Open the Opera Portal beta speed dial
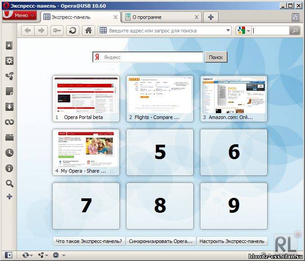 (86, 99)
